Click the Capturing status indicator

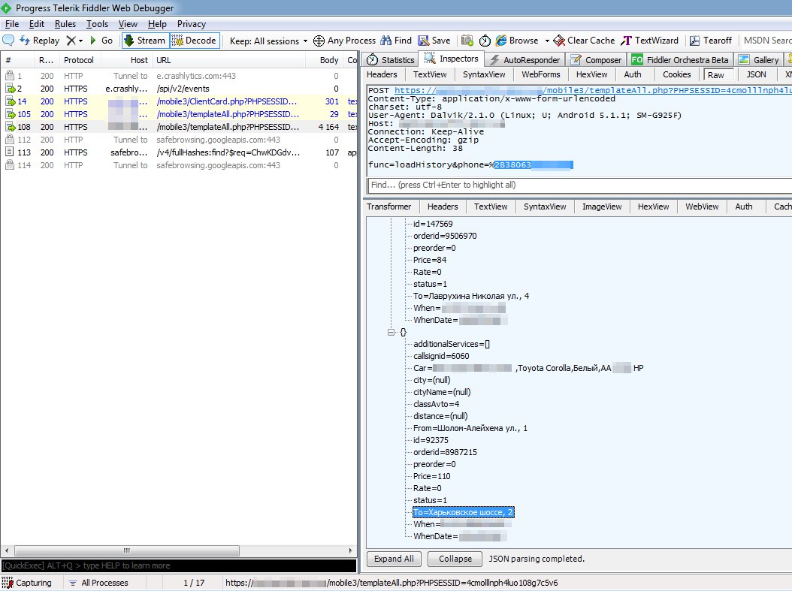click(x=27, y=583)
